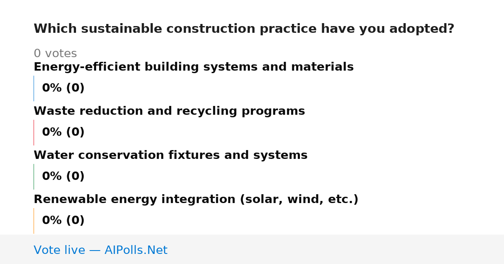Click the green bar for Water conservation
Viewport: 504px width, 264px height.
coord(34,177)
